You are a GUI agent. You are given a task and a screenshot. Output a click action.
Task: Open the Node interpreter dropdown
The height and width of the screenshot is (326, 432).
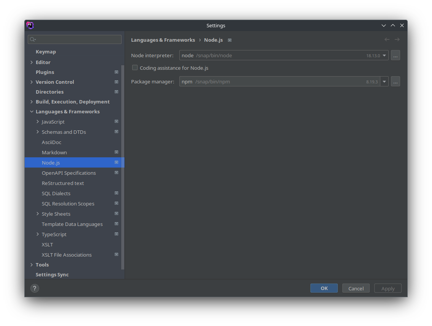(385, 55)
